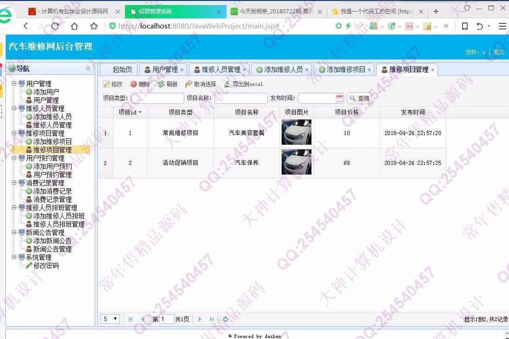Collapse the 消费记录管理 tree node
The image size is (509, 339).
(14, 183)
